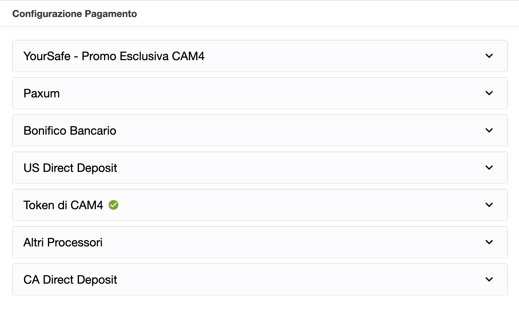Click chevron on US Direct Deposit row
This screenshot has height=314, width=519.
489,168
